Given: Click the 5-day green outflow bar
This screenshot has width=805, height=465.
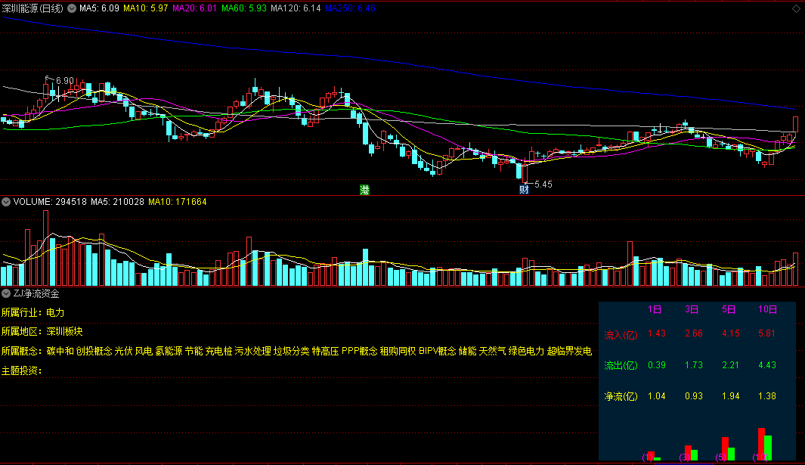Looking at the screenshot, I should point(732,454).
